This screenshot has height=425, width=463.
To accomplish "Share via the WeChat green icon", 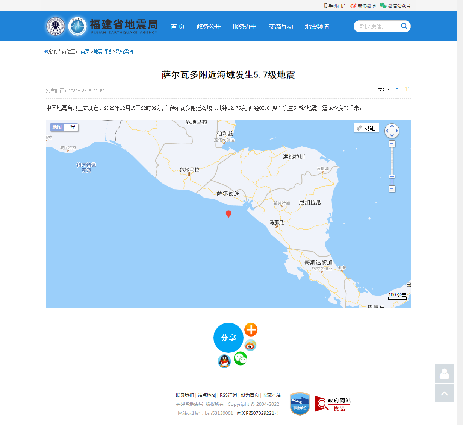I will (240, 358).
